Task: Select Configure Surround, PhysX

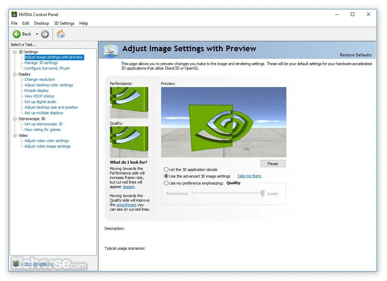Action: tap(47, 68)
